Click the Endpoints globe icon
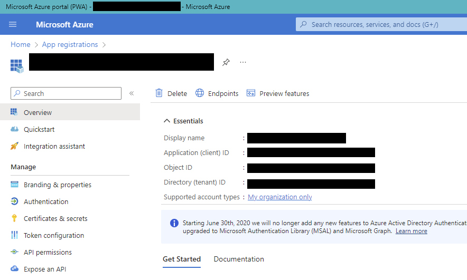467x280 pixels. [200, 93]
